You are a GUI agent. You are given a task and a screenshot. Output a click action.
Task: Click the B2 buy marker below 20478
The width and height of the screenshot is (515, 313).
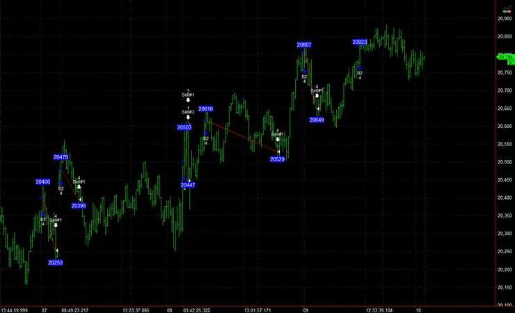(x=61, y=188)
